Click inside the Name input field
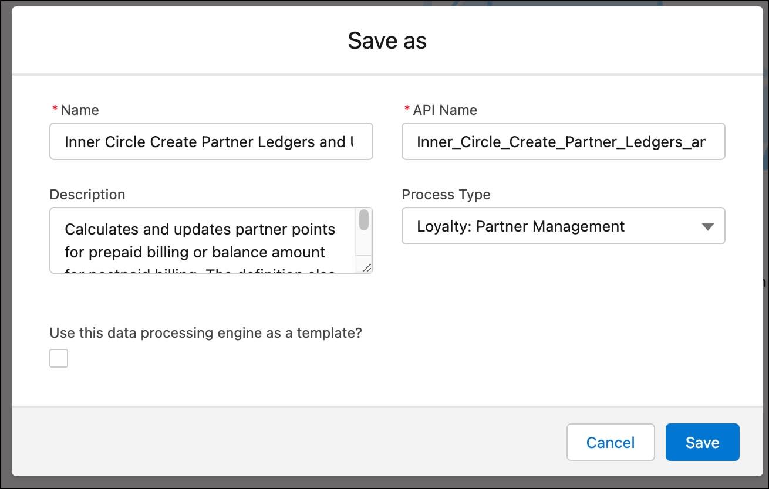The image size is (769, 489). [211, 141]
